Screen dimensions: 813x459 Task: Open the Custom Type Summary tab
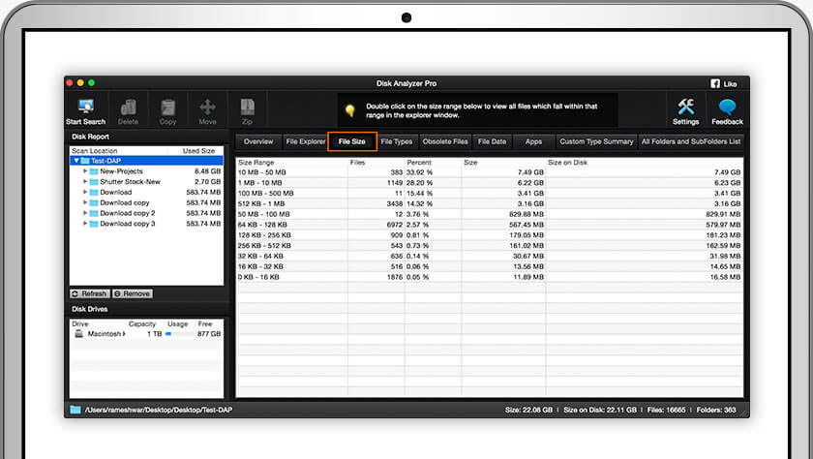(596, 141)
